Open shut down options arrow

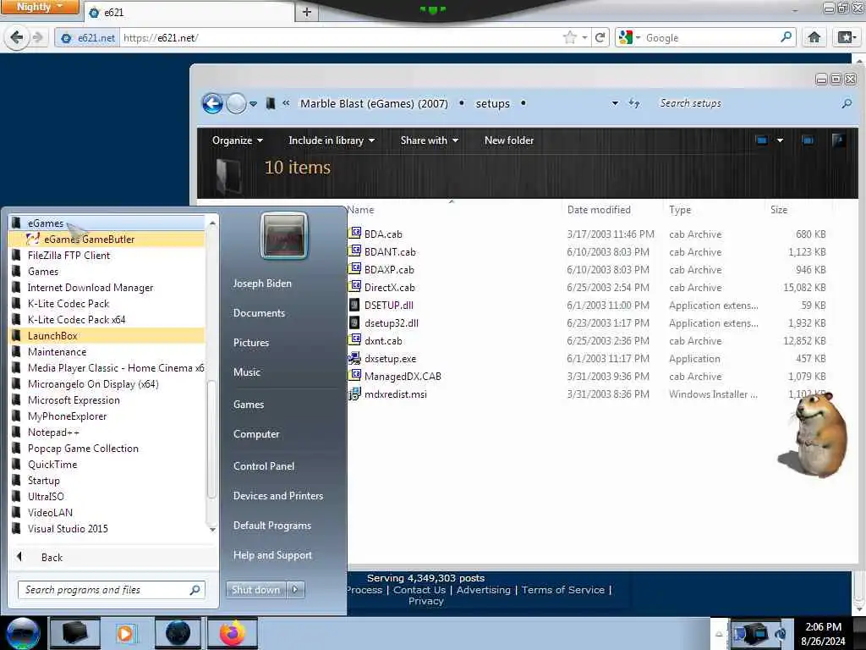point(295,590)
